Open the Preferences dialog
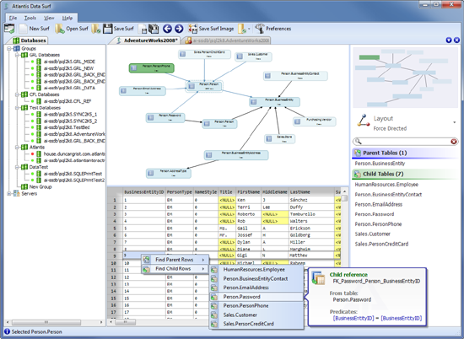The width and height of the screenshot is (464, 339). pos(273,29)
